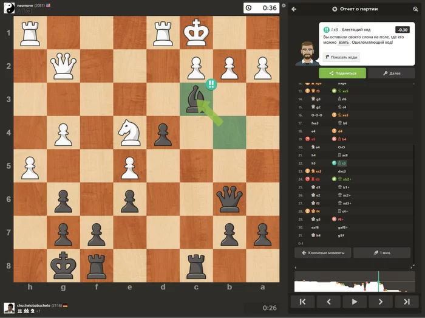
Task: Go back with the report header arrow
Action: [x=294, y=9]
